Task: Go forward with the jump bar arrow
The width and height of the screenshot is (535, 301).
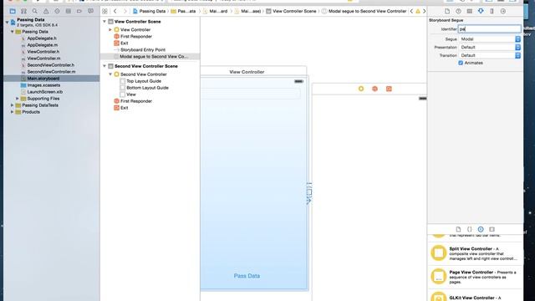Action: 125,11
